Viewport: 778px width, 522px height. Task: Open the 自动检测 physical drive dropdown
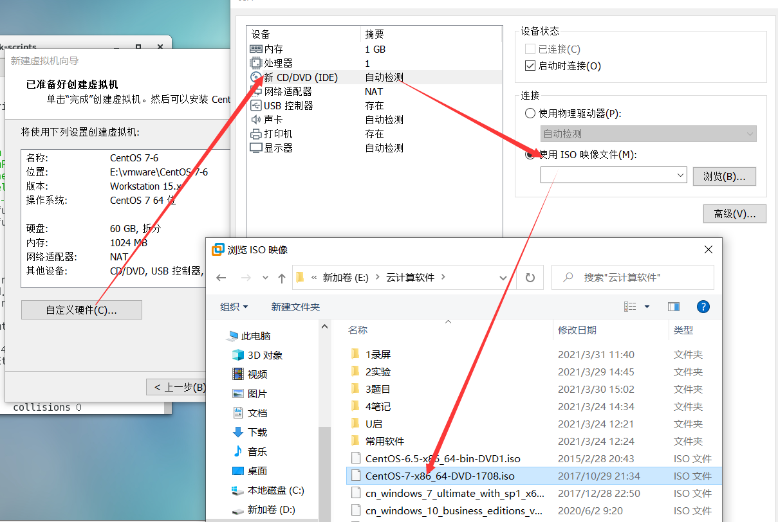(x=648, y=134)
